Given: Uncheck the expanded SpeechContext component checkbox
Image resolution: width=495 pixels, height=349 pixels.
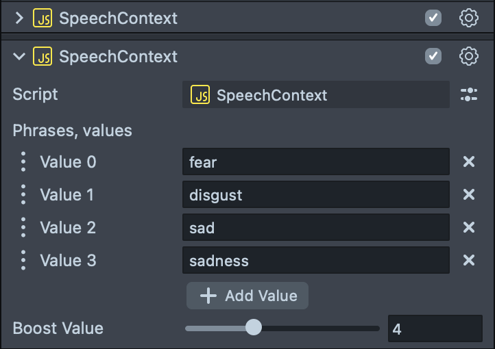Looking at the screenshot, I should pos(433,56).
